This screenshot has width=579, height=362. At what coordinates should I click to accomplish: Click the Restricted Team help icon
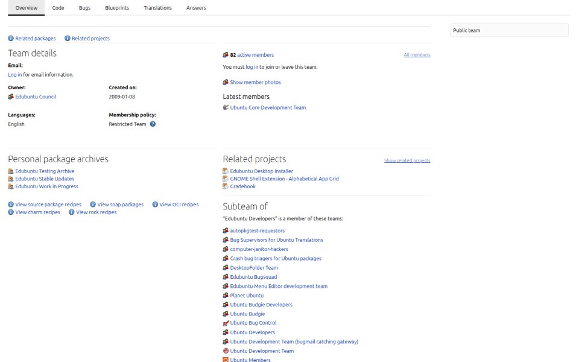[x=153, y=124]
